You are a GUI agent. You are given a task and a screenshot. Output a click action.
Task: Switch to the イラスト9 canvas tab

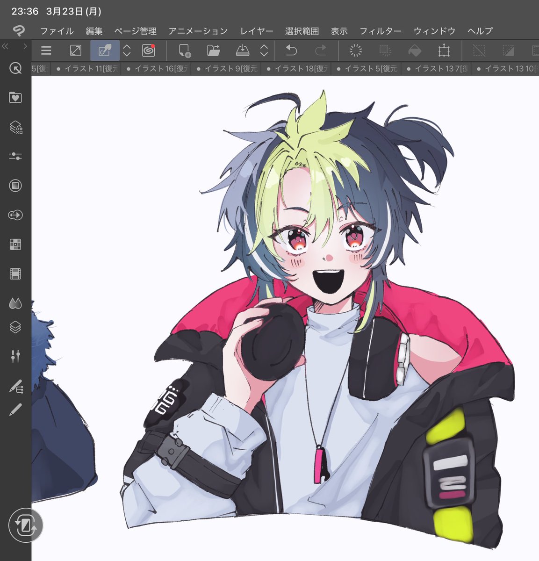click(226, 69)
